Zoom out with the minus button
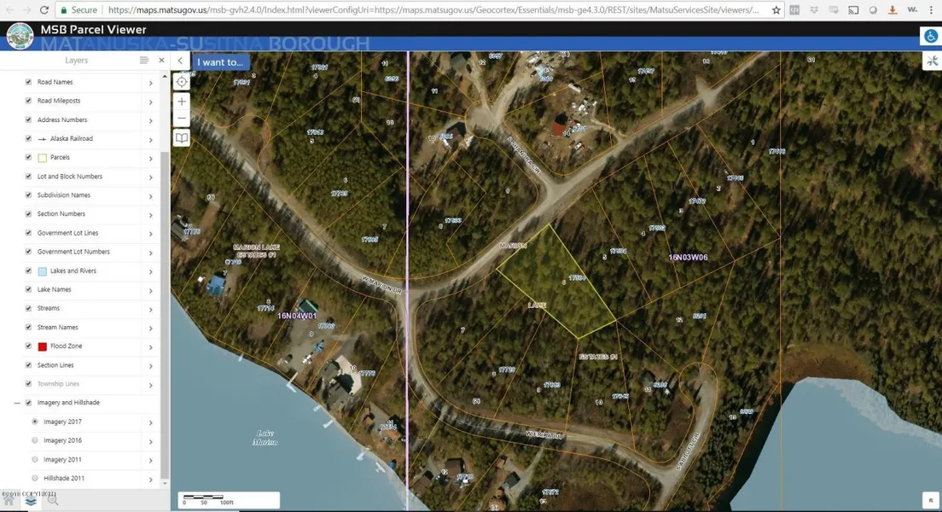 click(x=182, y=119)
